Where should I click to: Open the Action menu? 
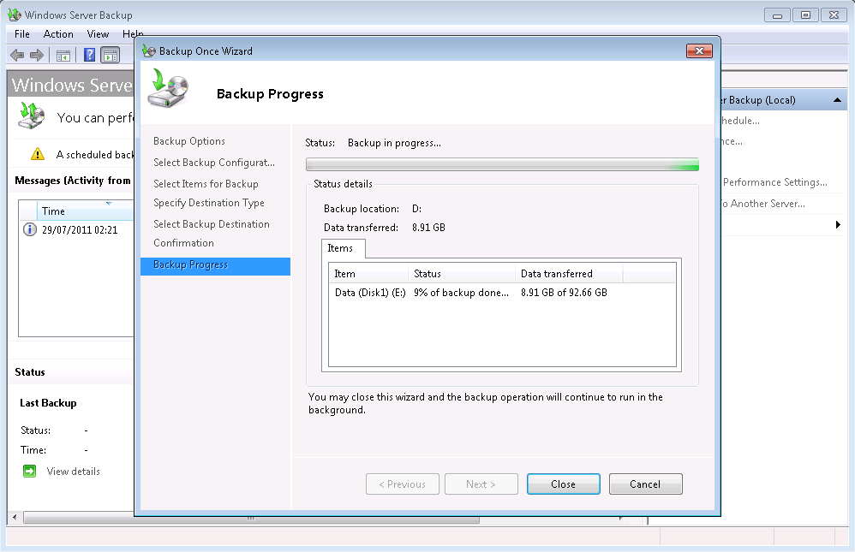[57, 33]
